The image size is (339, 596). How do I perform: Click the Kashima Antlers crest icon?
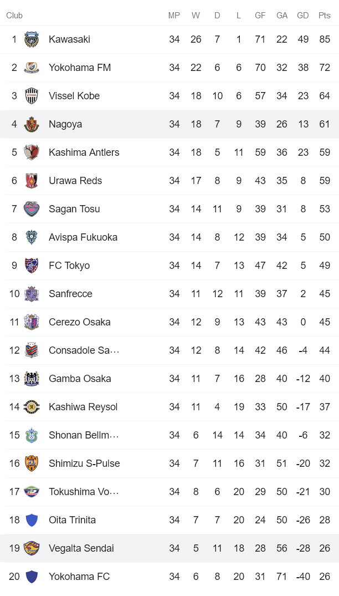(x=32, y=152)
